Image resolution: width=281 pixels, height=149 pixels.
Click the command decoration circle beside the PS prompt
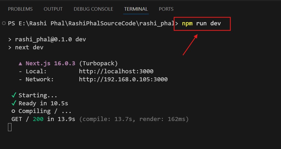pyautogui.click(x=4, y=23)
